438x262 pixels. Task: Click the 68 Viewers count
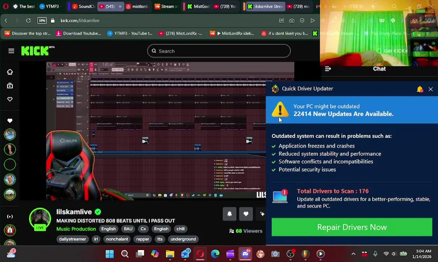[246, 231]
